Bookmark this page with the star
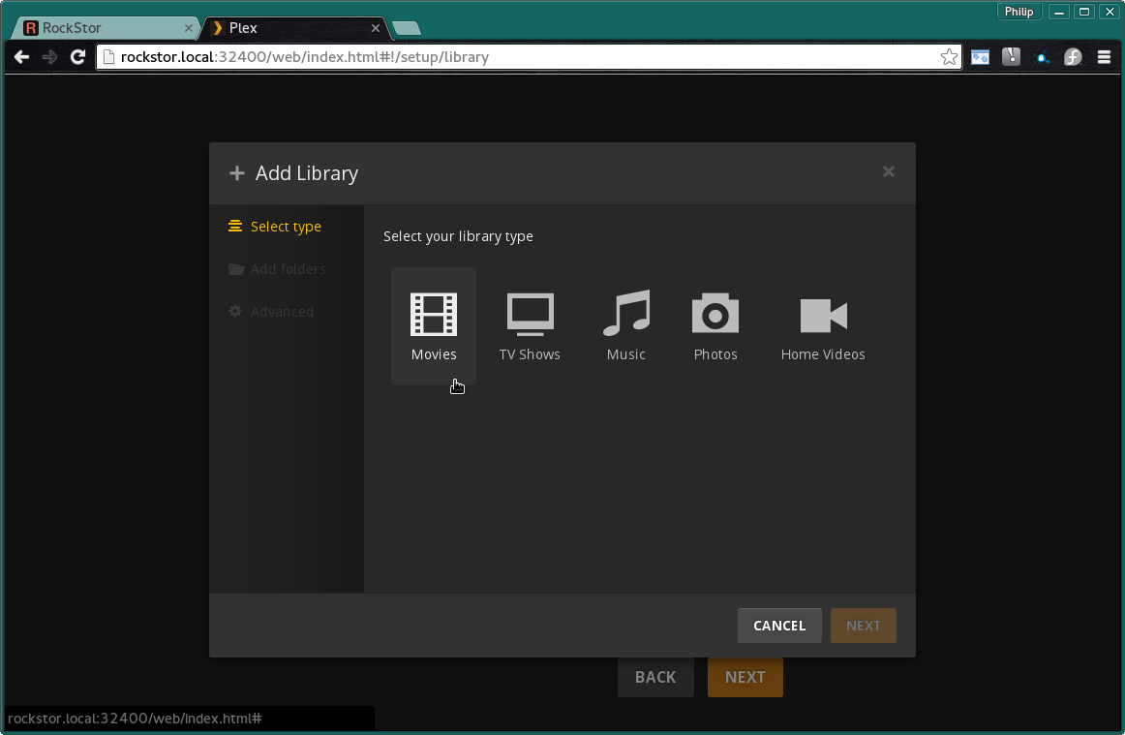 949,57
